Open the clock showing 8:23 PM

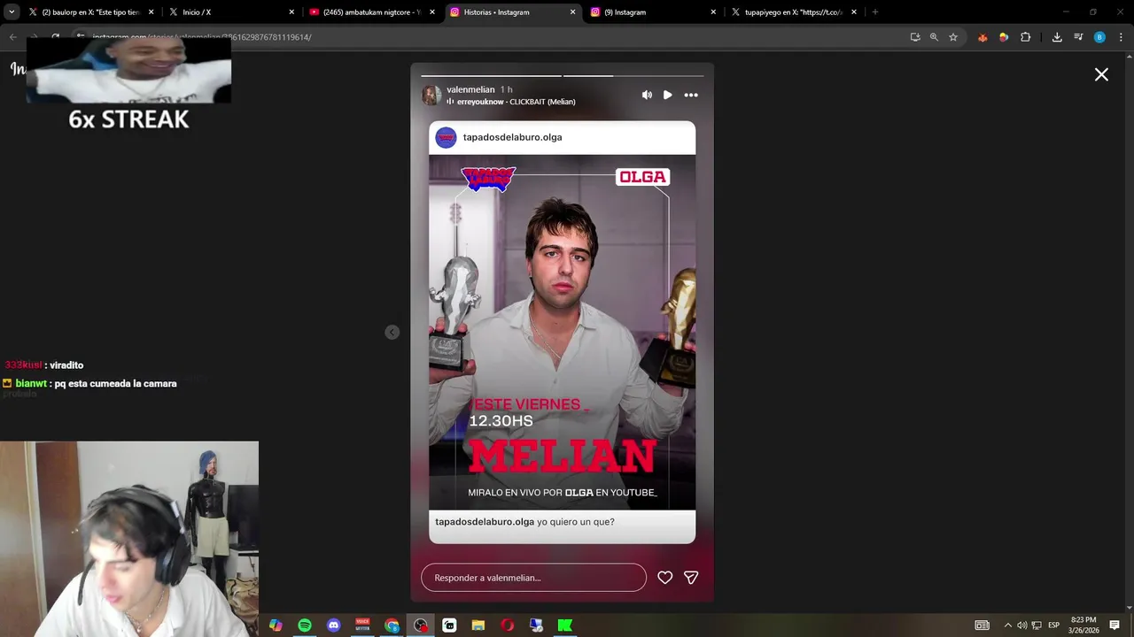point(1084,625)
